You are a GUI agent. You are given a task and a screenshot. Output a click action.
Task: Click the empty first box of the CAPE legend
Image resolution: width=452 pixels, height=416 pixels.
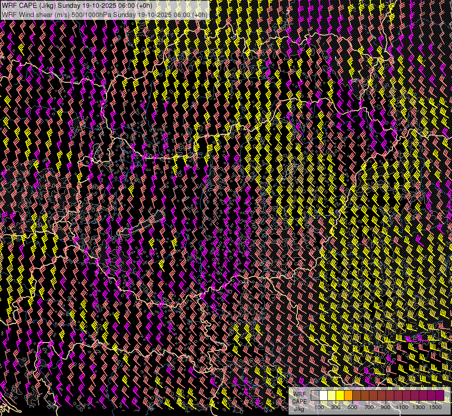[x=315, y=396]
